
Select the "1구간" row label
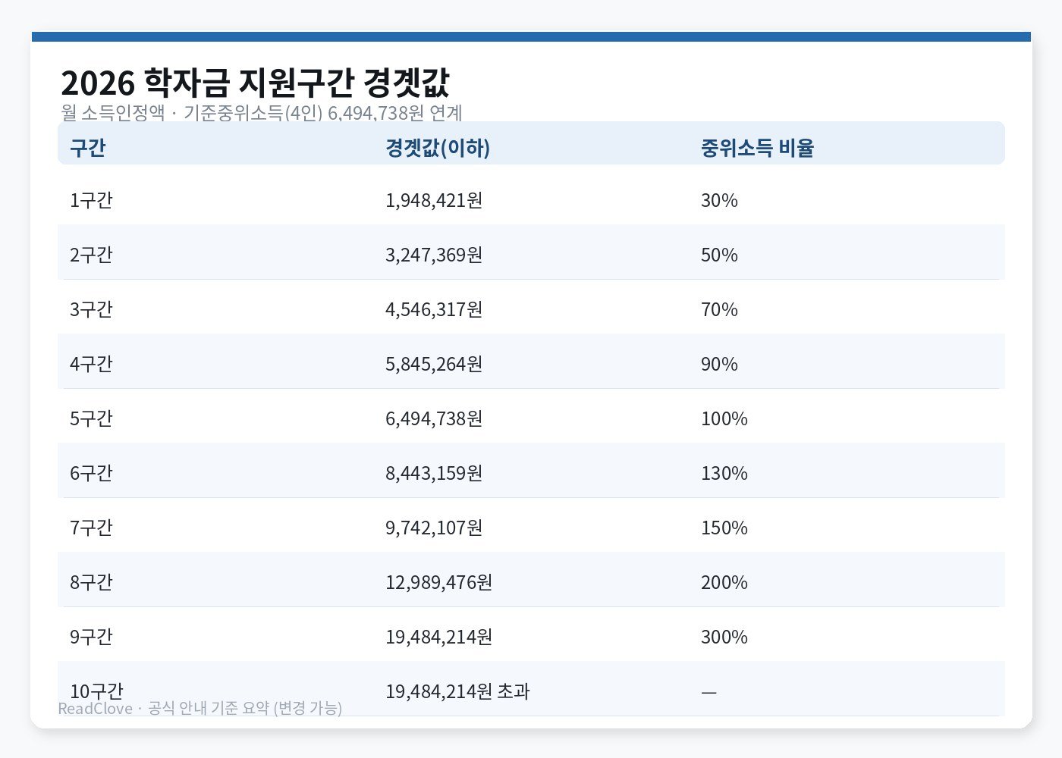click(x=91, y=200)
